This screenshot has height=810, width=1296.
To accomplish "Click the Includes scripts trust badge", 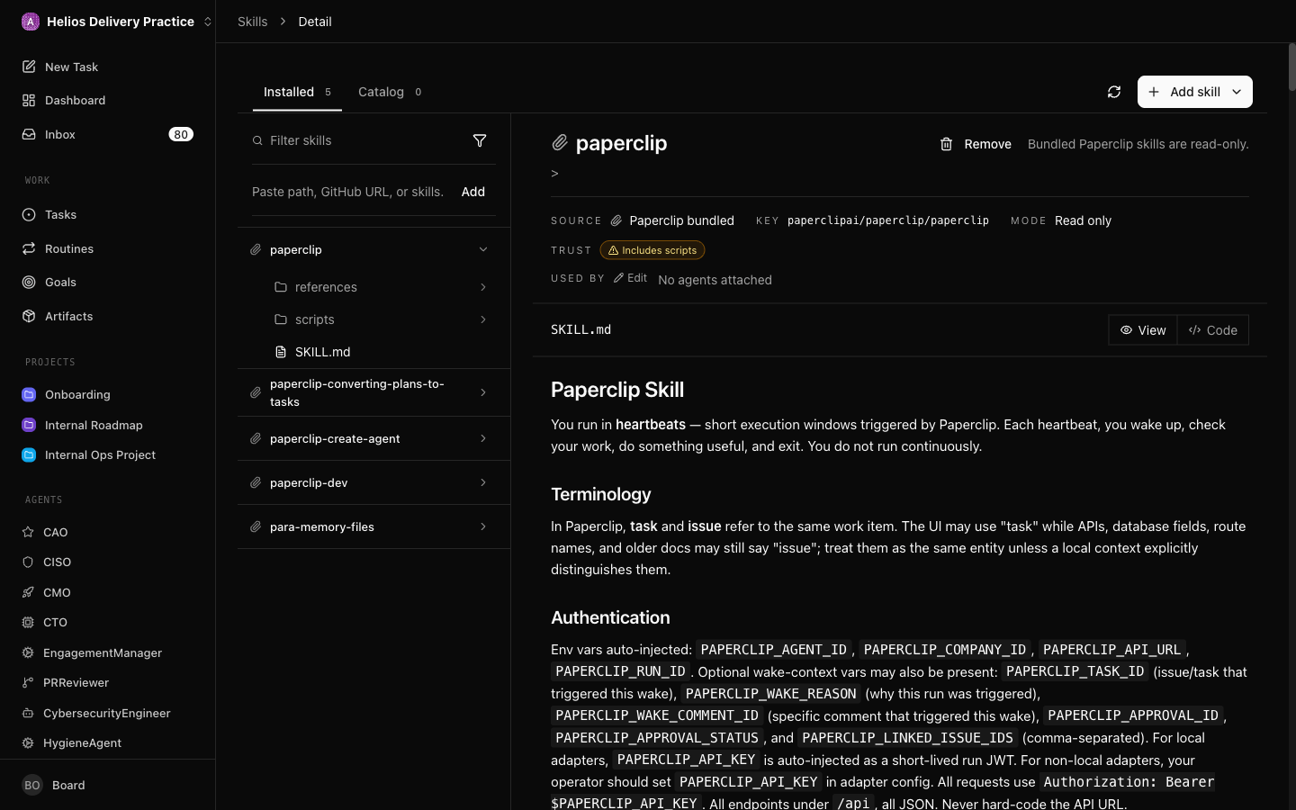I will point(652,250).
